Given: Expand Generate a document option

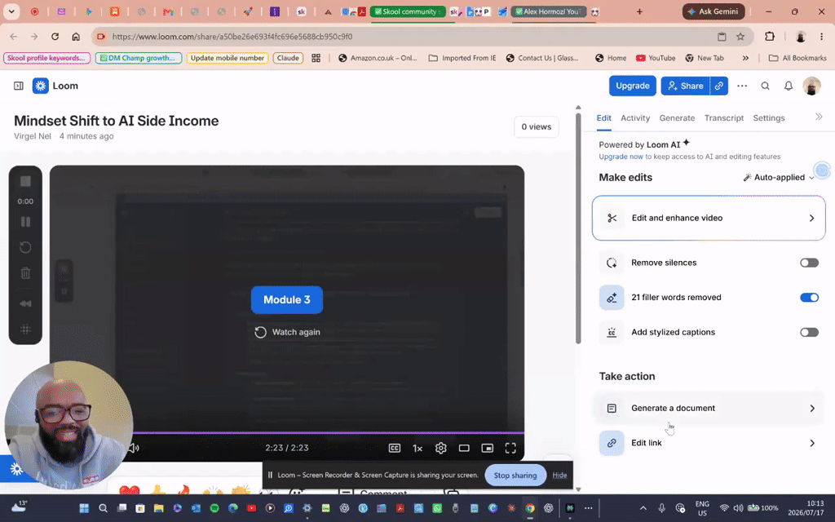Looking at the screenshot, I should pos(709,408).
